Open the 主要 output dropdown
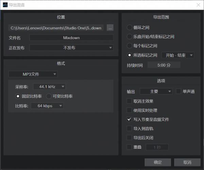The height and width of the screenshot is (170, 204). click(156, 91)
